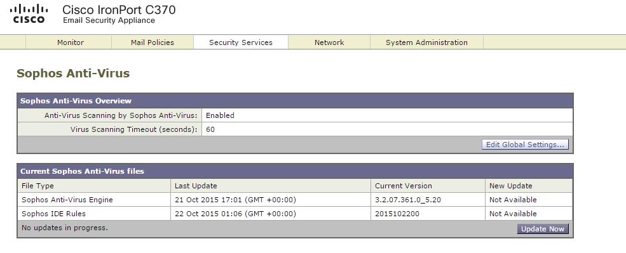
Task: Click the Cisco logo
Action: click(x=29, y=13)
